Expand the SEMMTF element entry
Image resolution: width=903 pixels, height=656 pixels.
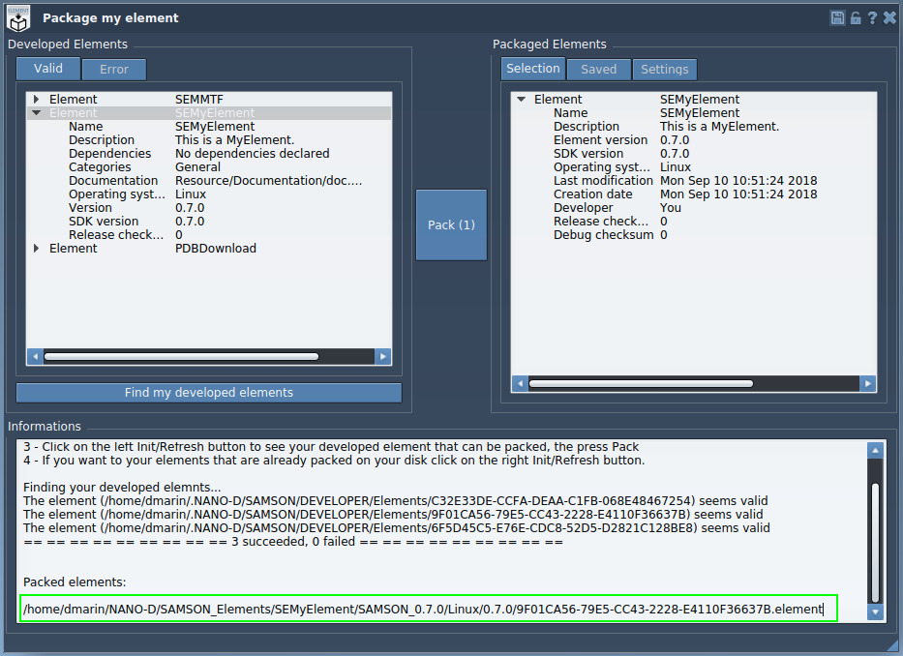pos(36,98)
